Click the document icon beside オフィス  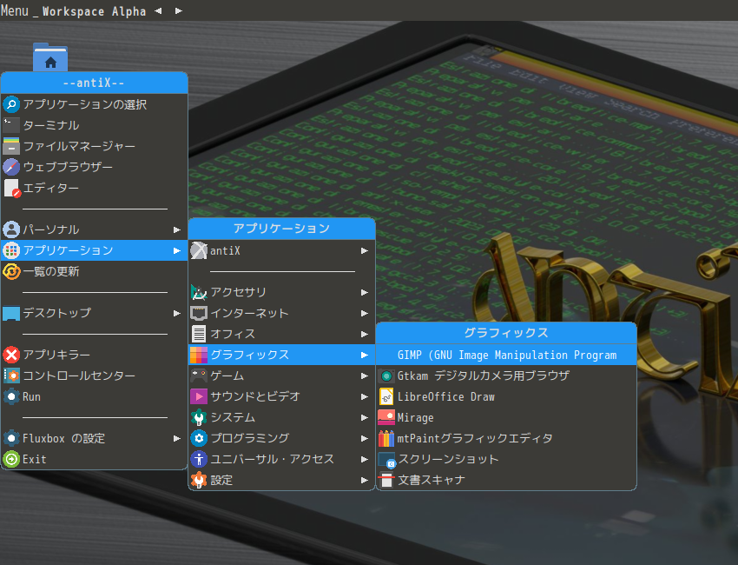pos(199,334)
